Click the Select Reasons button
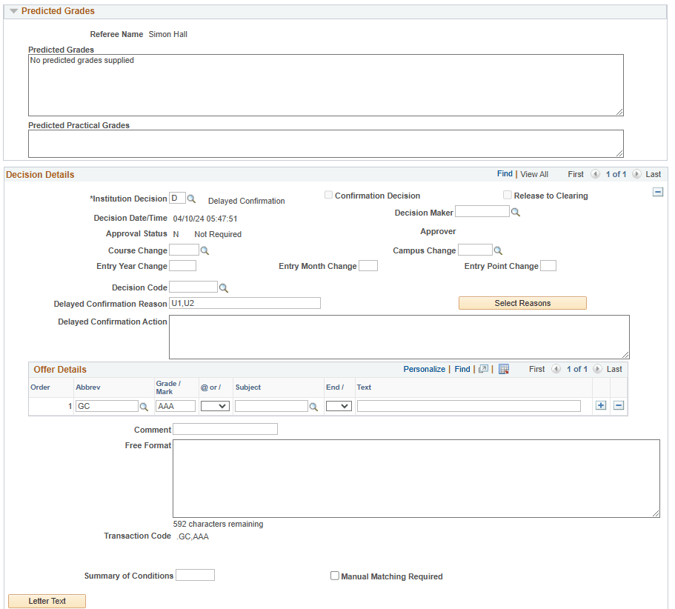 [522, 303]
